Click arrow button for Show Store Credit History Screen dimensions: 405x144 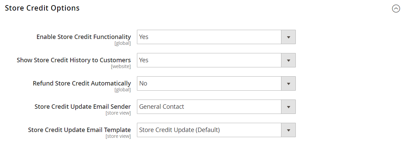[288, 60]
